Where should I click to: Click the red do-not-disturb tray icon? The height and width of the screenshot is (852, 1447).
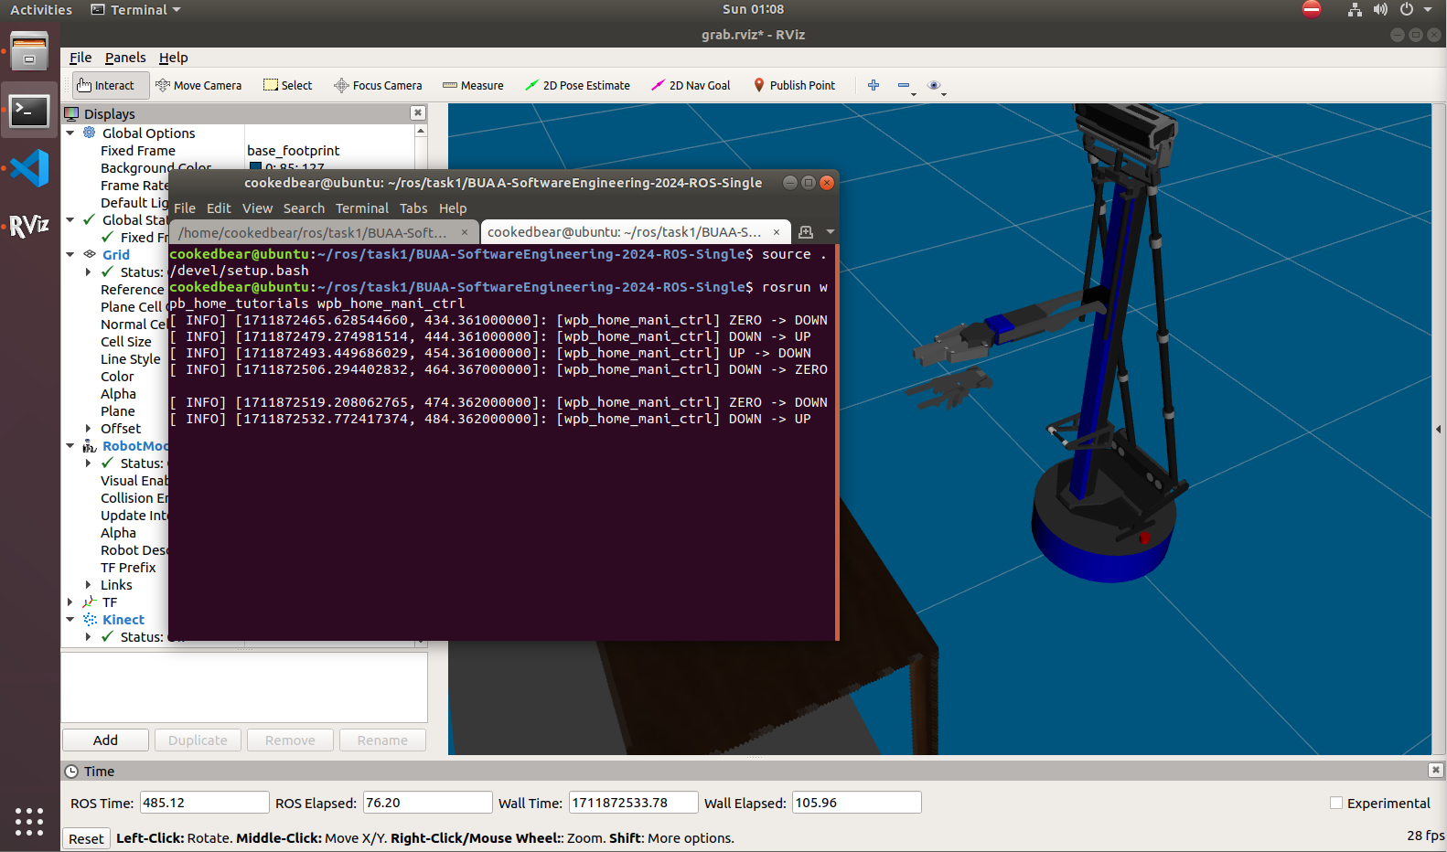(1312, 9)
